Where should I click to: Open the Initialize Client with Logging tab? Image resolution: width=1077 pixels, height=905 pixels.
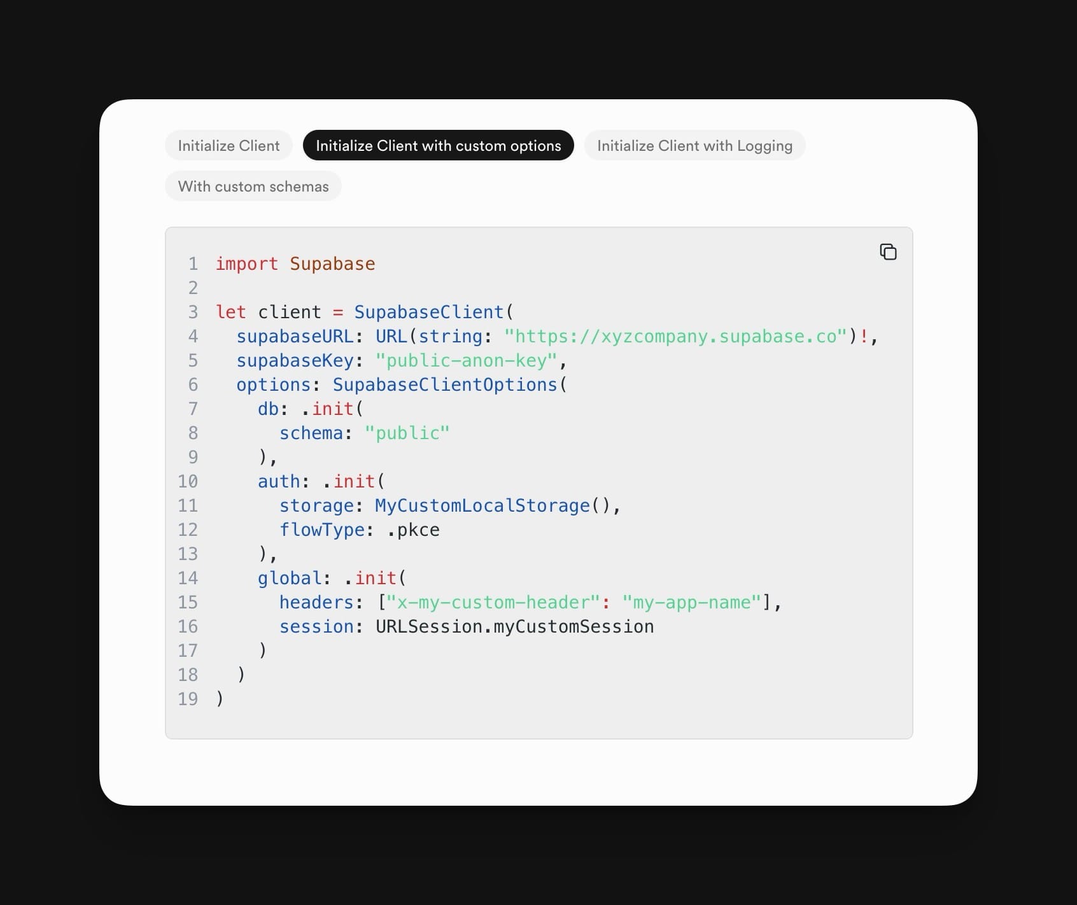(x=694, y=145)
